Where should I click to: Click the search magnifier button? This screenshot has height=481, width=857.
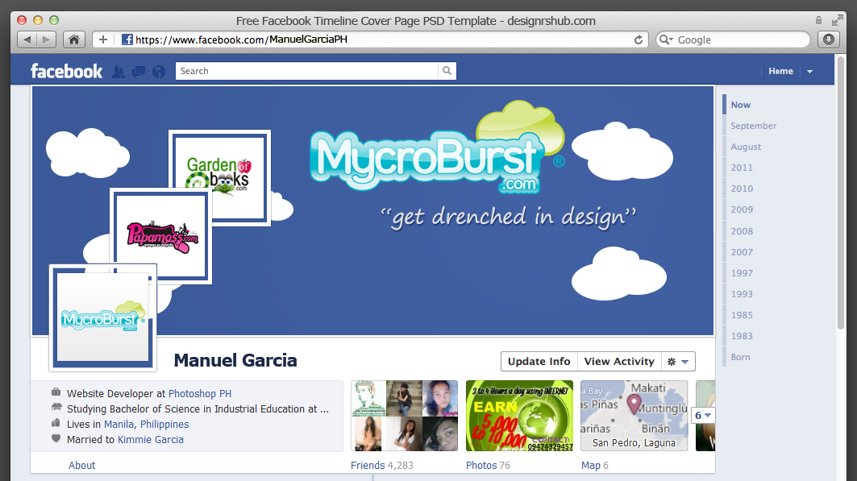point(447,71)
